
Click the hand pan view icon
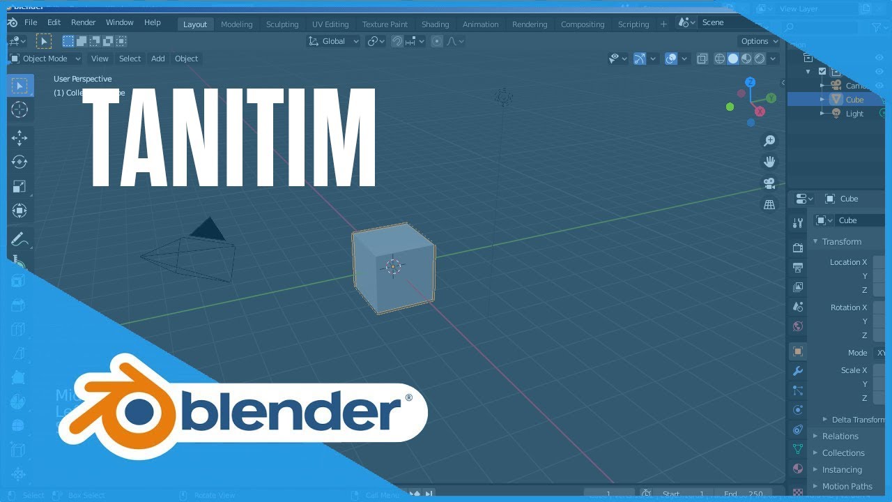point(769,162)
